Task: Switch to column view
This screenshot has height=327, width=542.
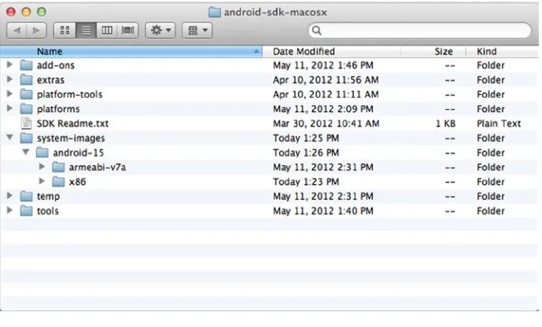Action: point(107,31)
